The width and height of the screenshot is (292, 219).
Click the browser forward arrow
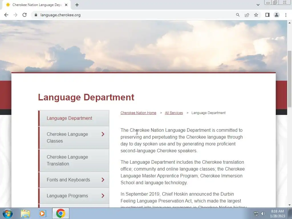point(15,15)
